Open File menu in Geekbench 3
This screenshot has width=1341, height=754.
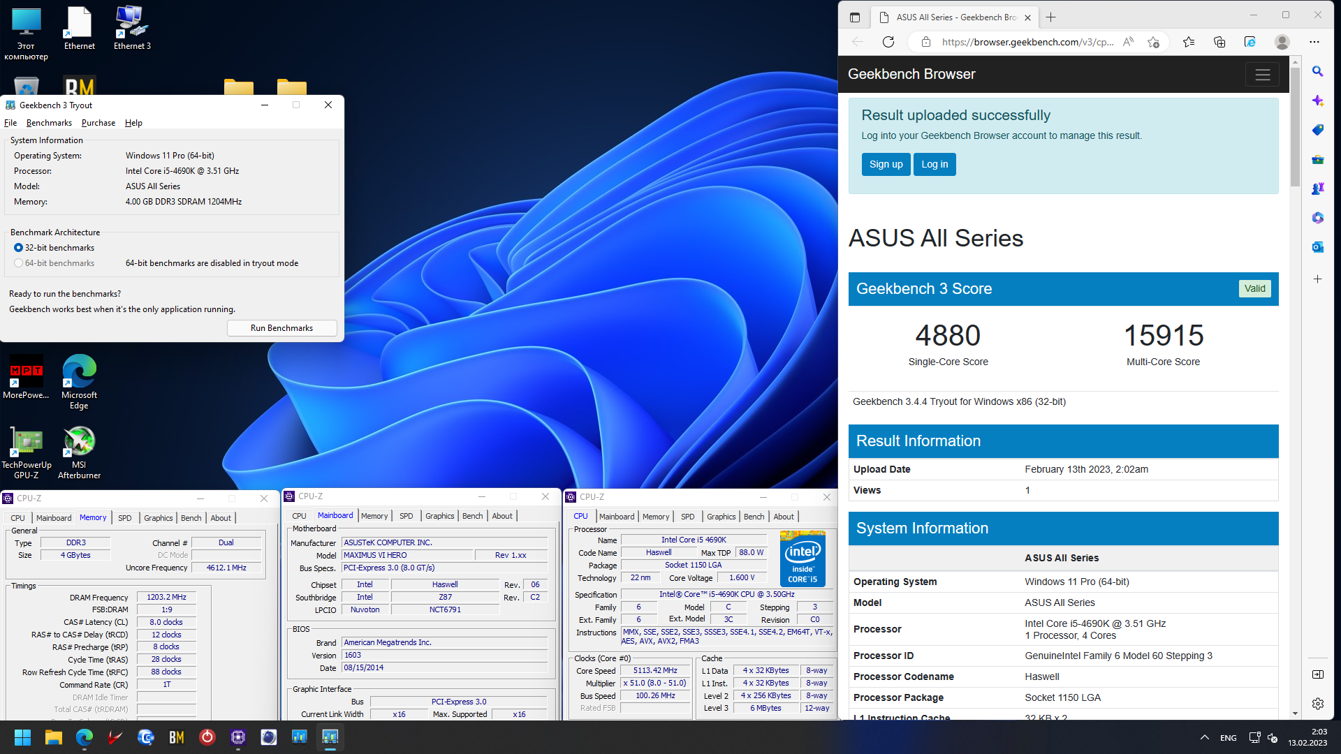click(10, 123)
